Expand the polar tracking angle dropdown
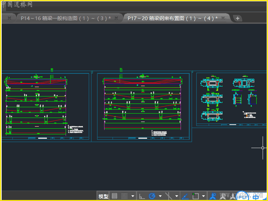268x201 pixels. pos(160,196)
